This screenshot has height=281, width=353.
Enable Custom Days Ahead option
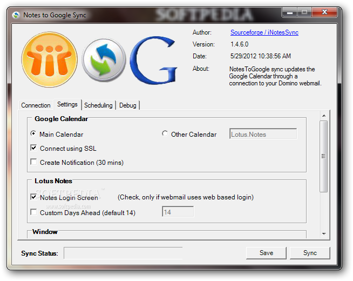click(33, 212)
